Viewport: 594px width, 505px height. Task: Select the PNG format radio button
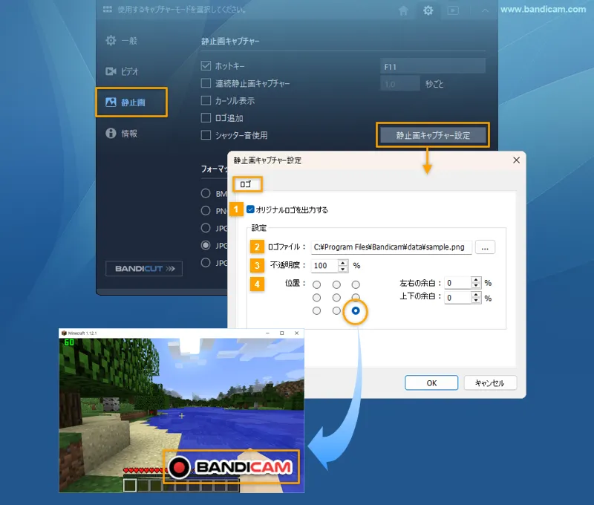tap(206, 211)
